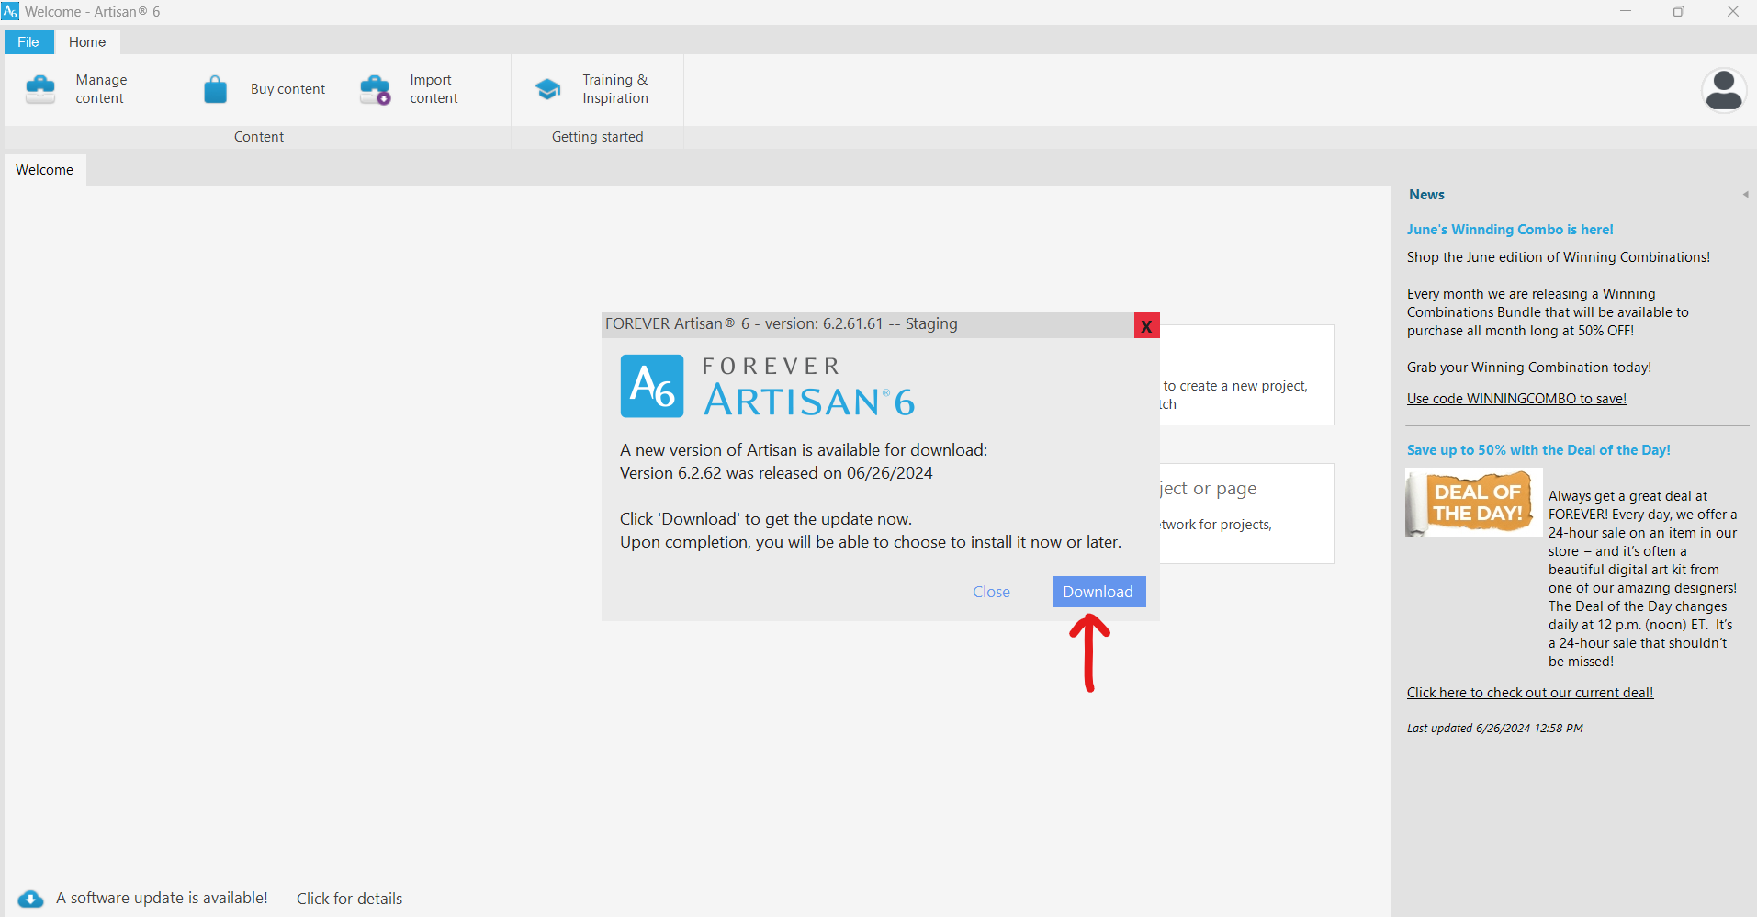Click the dialog title bar version text
Screen dimensions: 1757x917
(782, 324)
